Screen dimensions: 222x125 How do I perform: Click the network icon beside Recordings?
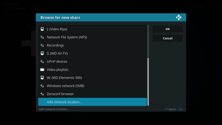click(42, 45)
